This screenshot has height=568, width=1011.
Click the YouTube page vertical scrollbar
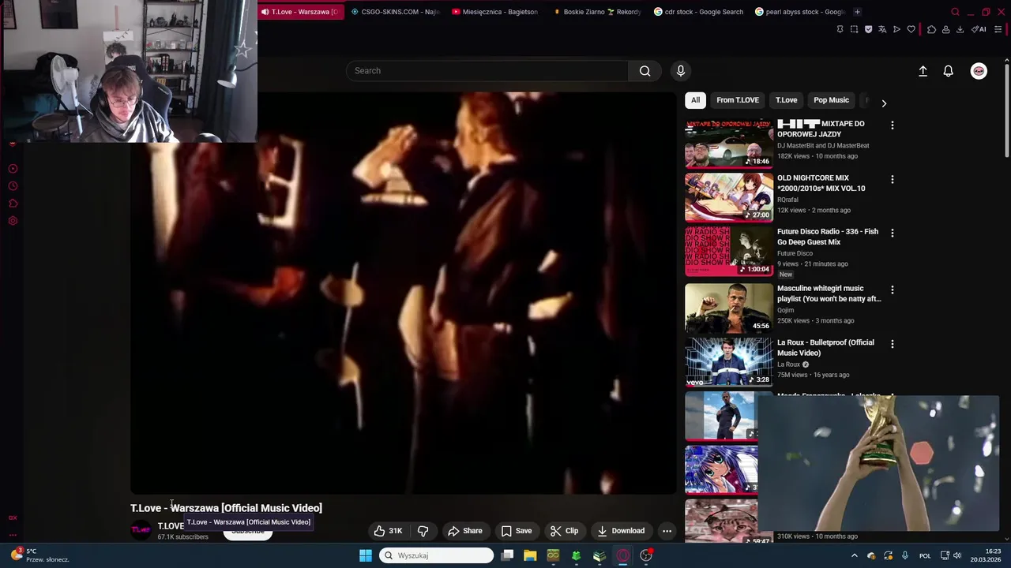(x=1007, y=110)
